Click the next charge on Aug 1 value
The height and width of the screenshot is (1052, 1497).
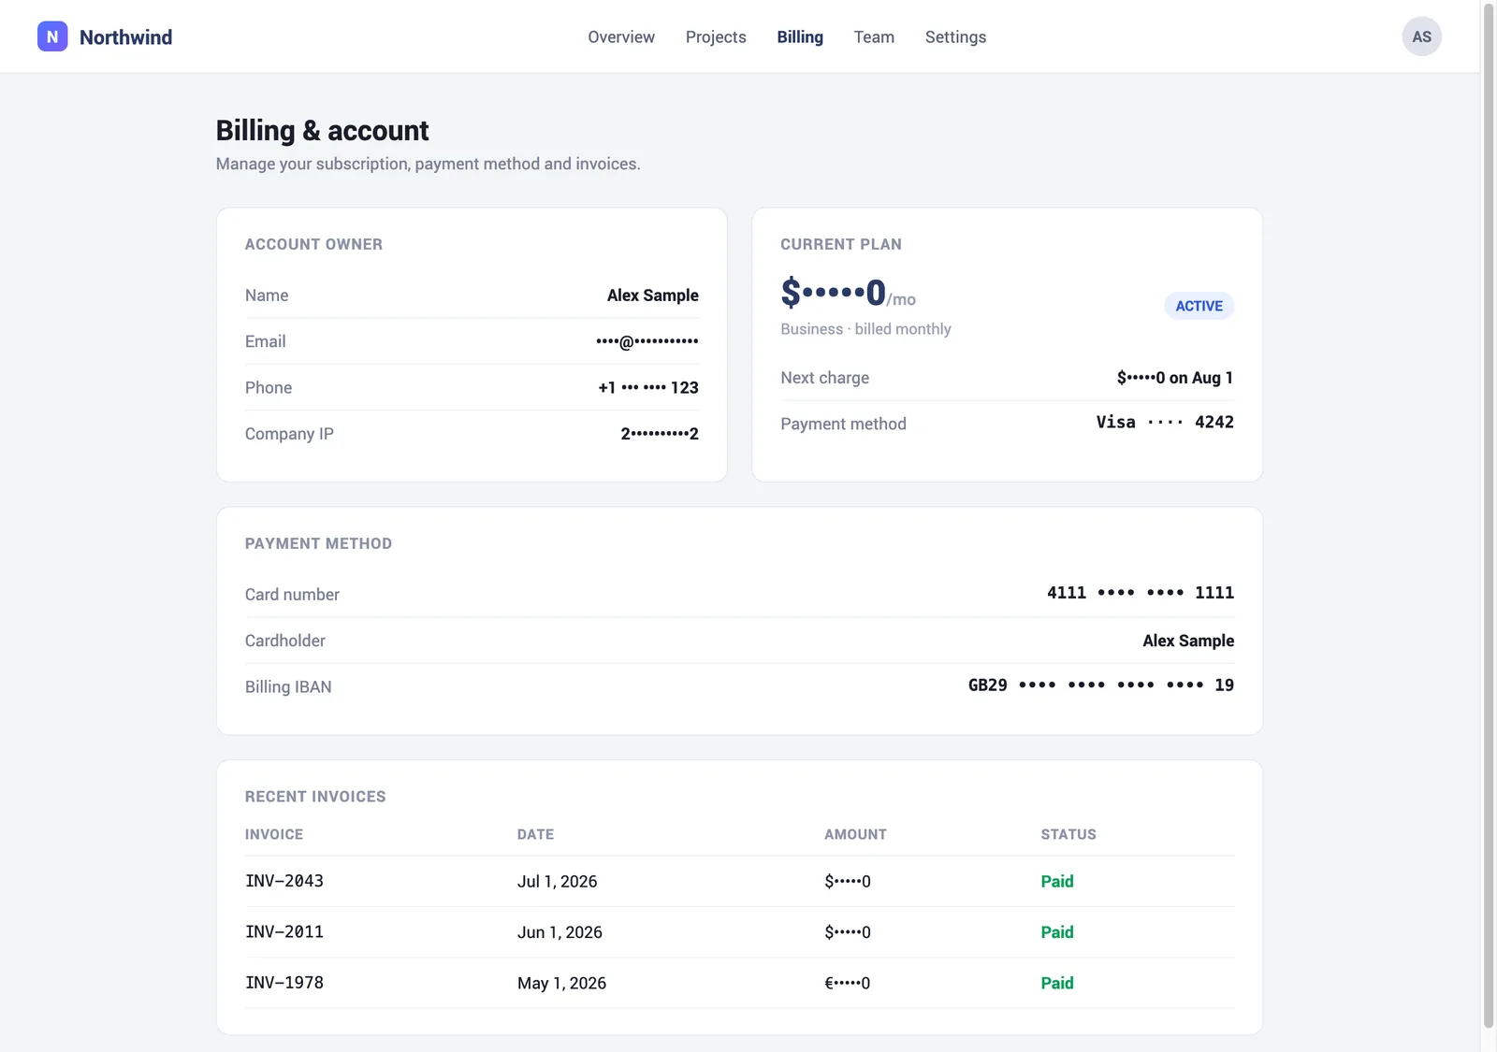pyautogui.click(x=1174, y=378)
